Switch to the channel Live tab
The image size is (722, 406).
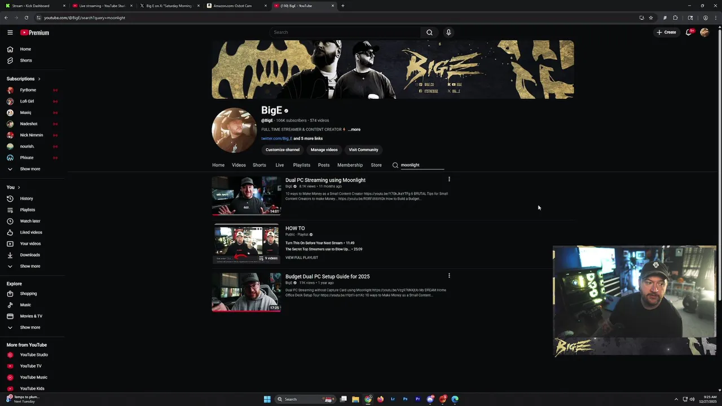coord(279,165)
